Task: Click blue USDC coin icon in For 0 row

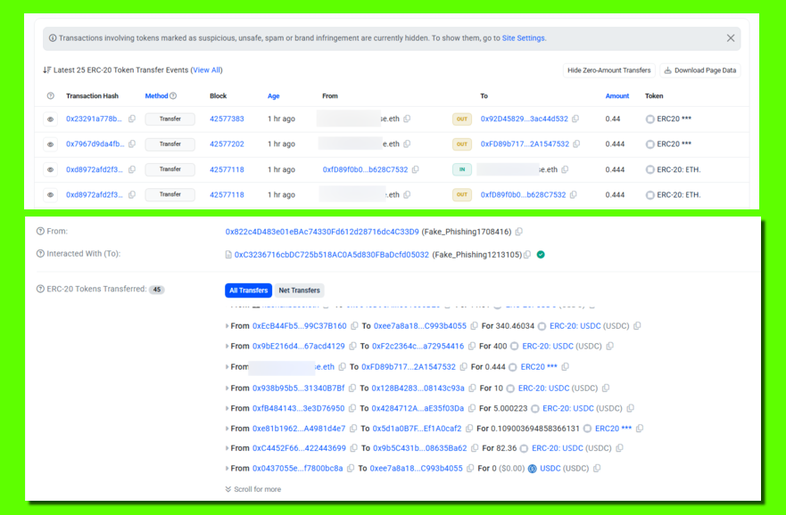Action: pos(533,469)
